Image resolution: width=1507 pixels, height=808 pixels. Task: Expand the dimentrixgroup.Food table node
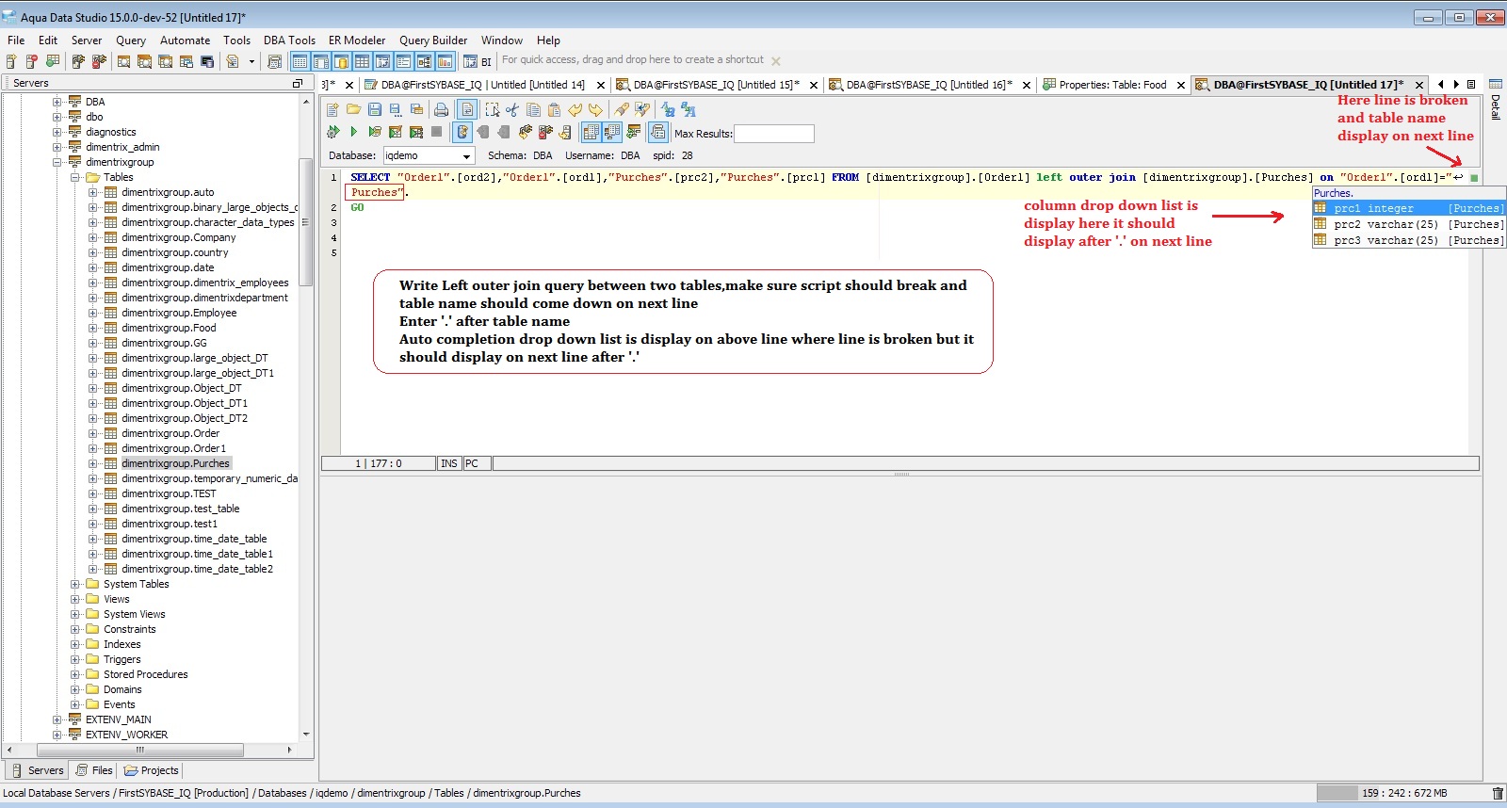pos(93,328)
